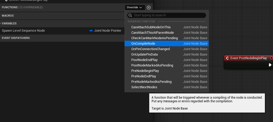Choose OnPinConnectionChanged override
Image resolution: width=273 pixels, height=122 pixels.
[150, 49]
